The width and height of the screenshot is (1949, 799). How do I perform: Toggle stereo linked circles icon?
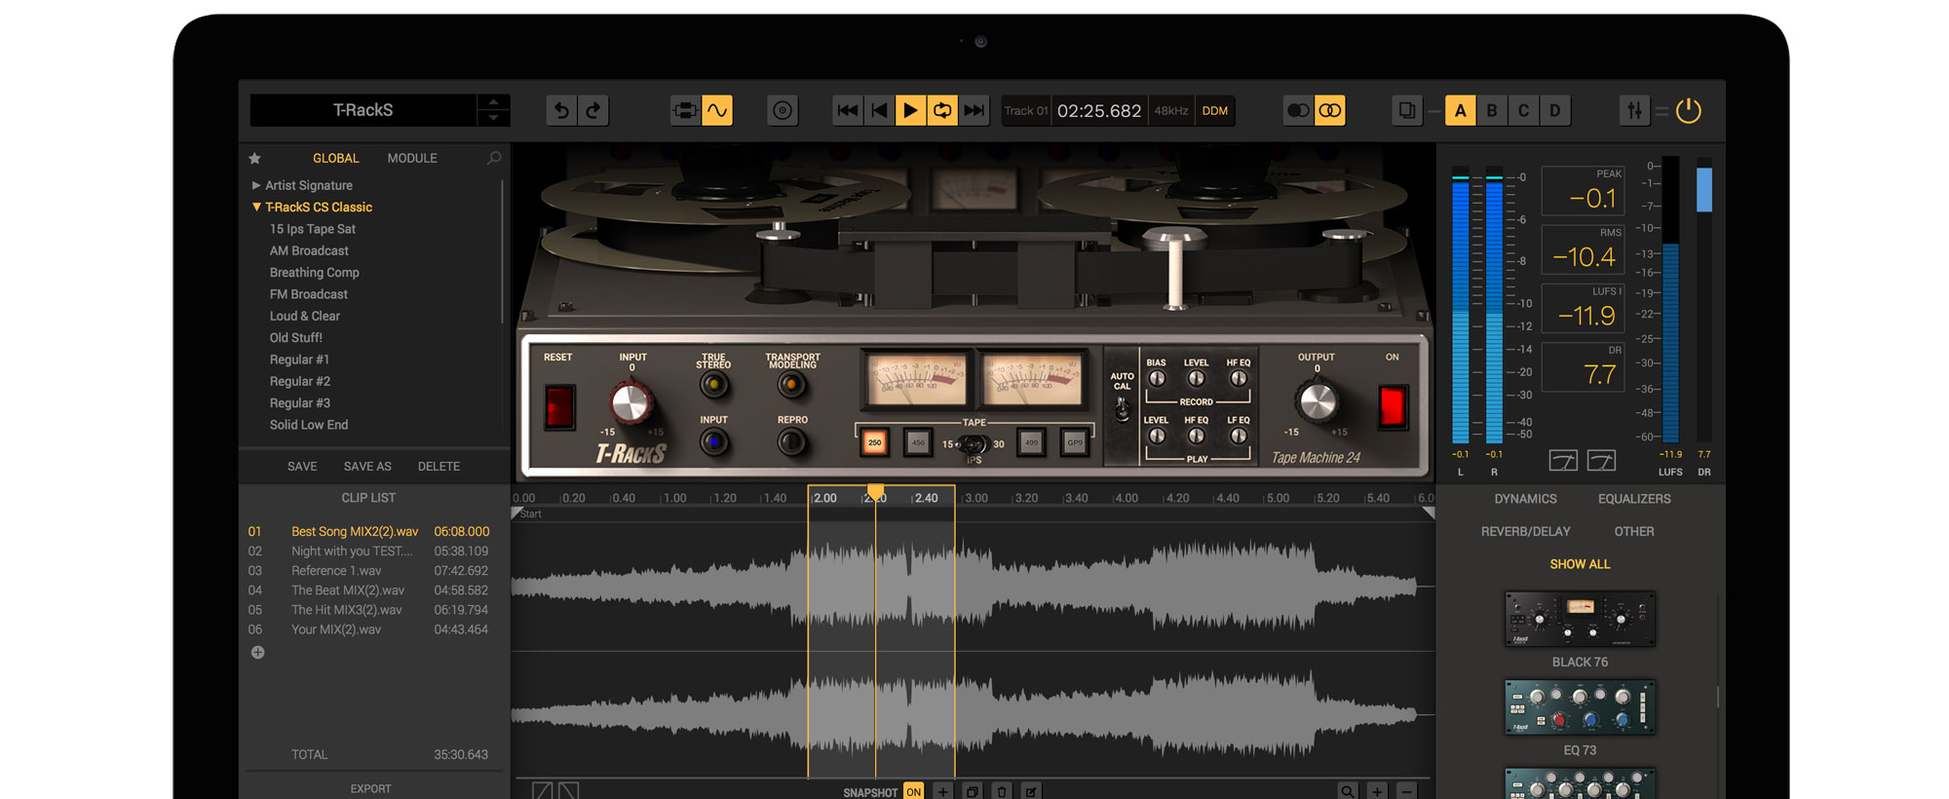(x=1330, y=111)
